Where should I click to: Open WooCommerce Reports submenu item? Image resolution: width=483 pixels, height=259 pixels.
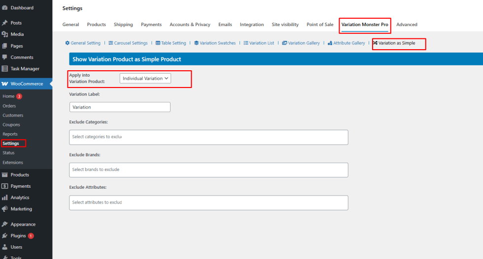(x=10, y=134)
